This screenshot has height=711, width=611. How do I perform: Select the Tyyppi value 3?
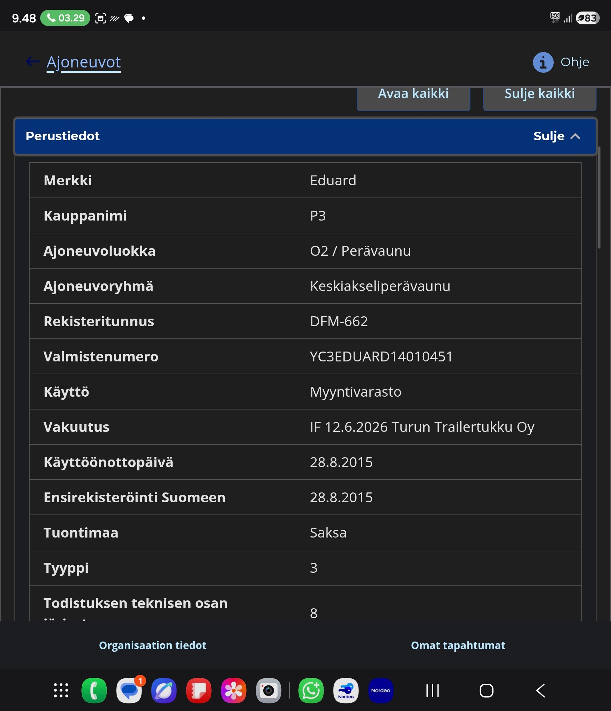pyautogui.click(x=314, y=568)
